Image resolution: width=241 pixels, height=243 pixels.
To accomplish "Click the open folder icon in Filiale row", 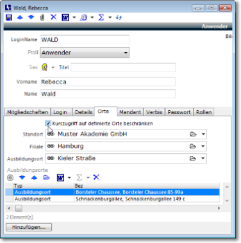I will pos(193,146).
